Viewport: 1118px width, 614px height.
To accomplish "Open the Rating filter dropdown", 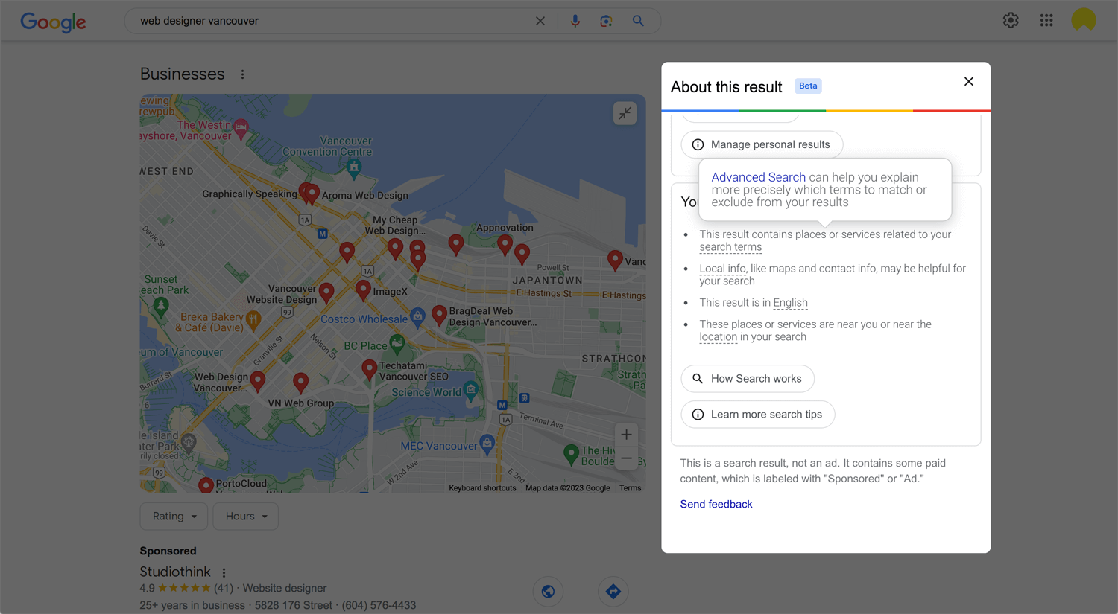I will [x=174, y=516].
